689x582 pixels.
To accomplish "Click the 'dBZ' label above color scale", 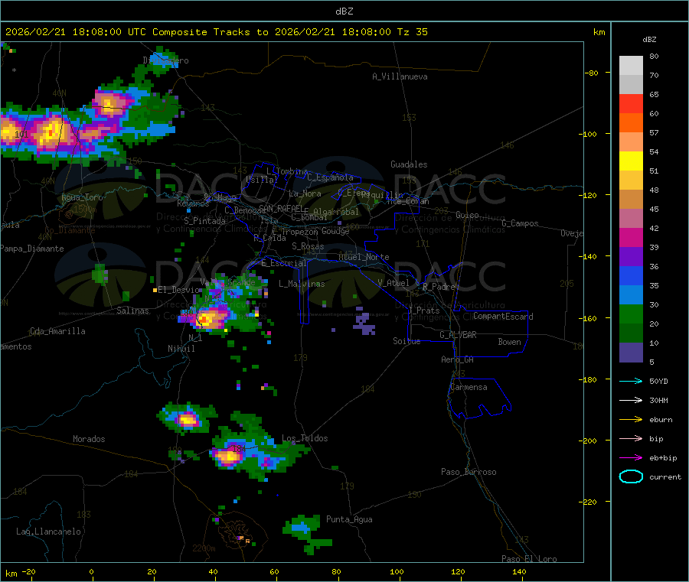I will pos(649,40).
